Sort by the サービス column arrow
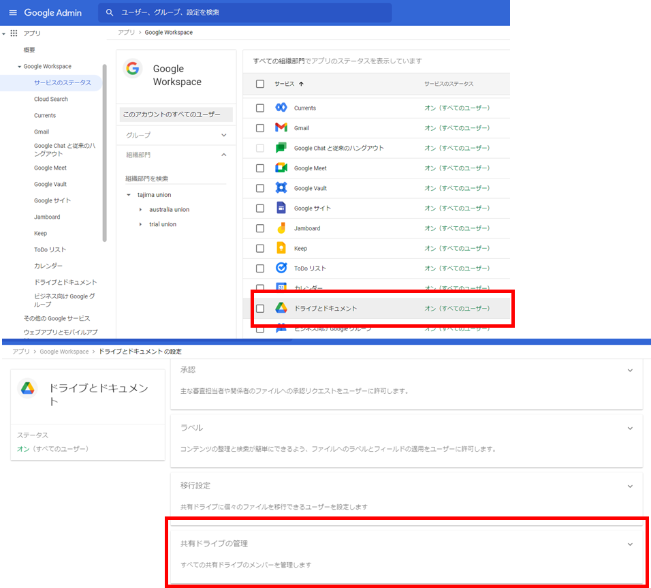 click(301, 84)
